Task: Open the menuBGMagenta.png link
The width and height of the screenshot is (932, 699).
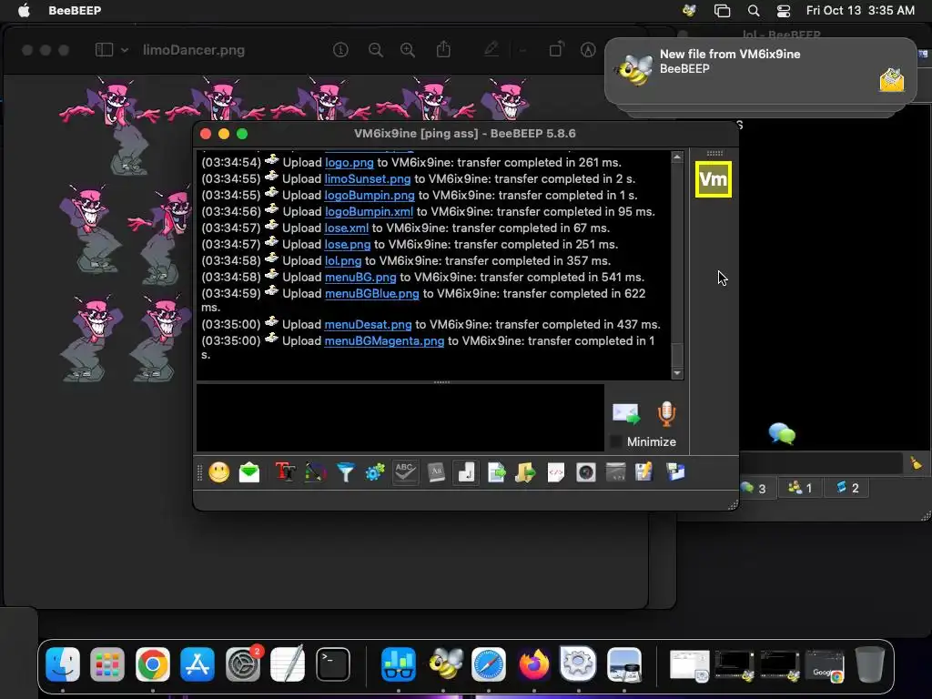Action: pos(385,341)
